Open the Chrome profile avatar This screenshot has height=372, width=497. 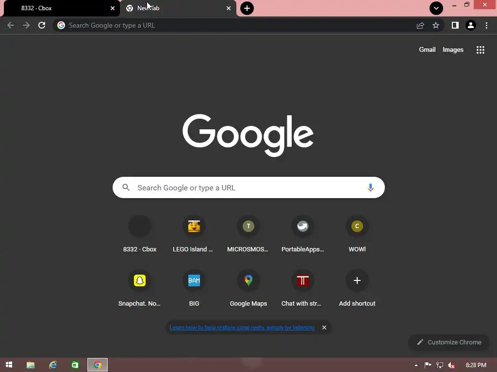(471, 25)
